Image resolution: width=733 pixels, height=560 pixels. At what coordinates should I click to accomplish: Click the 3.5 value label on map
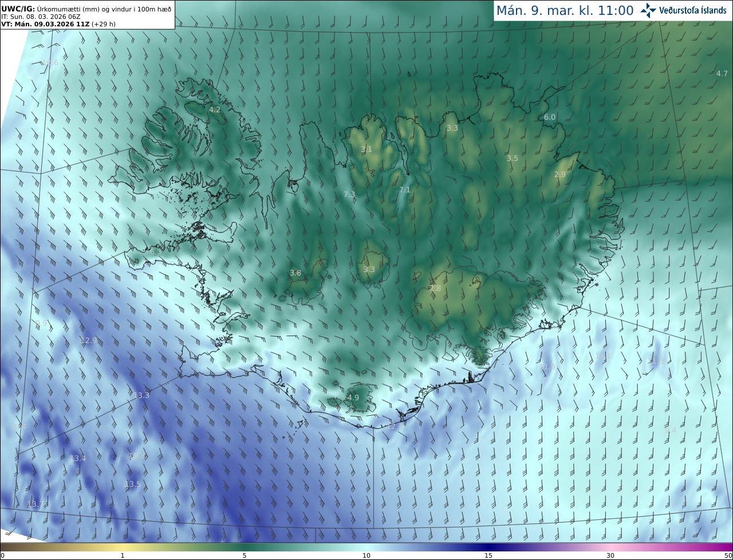[x=513, y=158]
